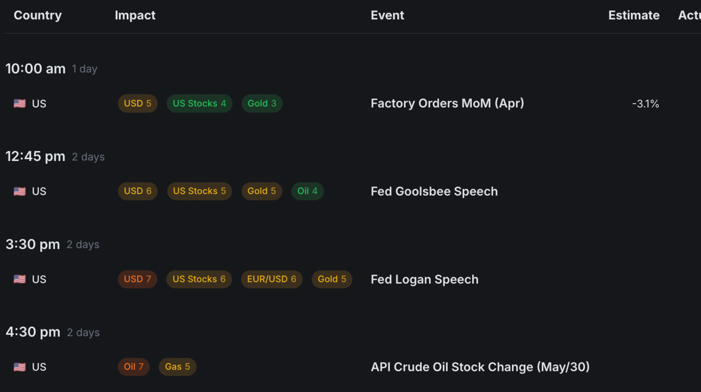Open the Factory Orders MoM (Apr) event
701x392 pixels.
pos(447,104)
